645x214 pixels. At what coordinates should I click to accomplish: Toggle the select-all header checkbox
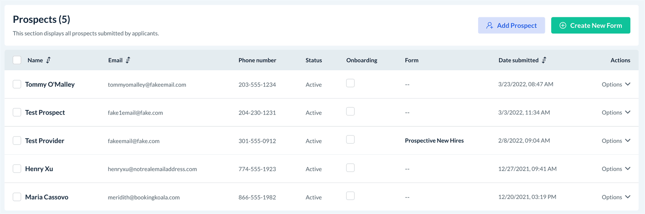click(x=17, y=60)
